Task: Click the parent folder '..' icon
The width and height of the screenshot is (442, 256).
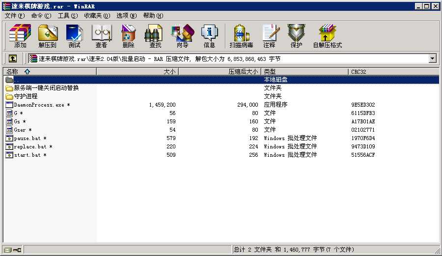Action: (x=9, y=80)
